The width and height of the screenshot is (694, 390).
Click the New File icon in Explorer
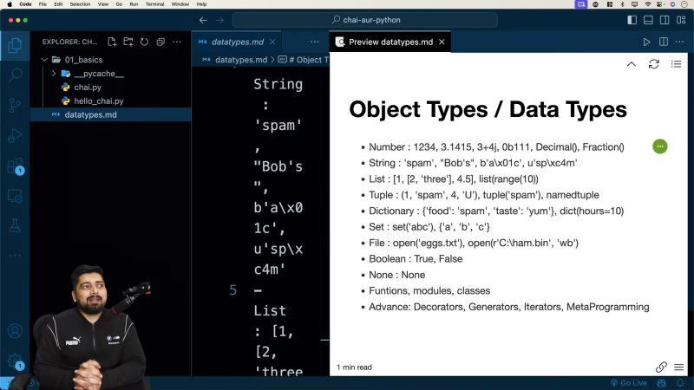112,41
